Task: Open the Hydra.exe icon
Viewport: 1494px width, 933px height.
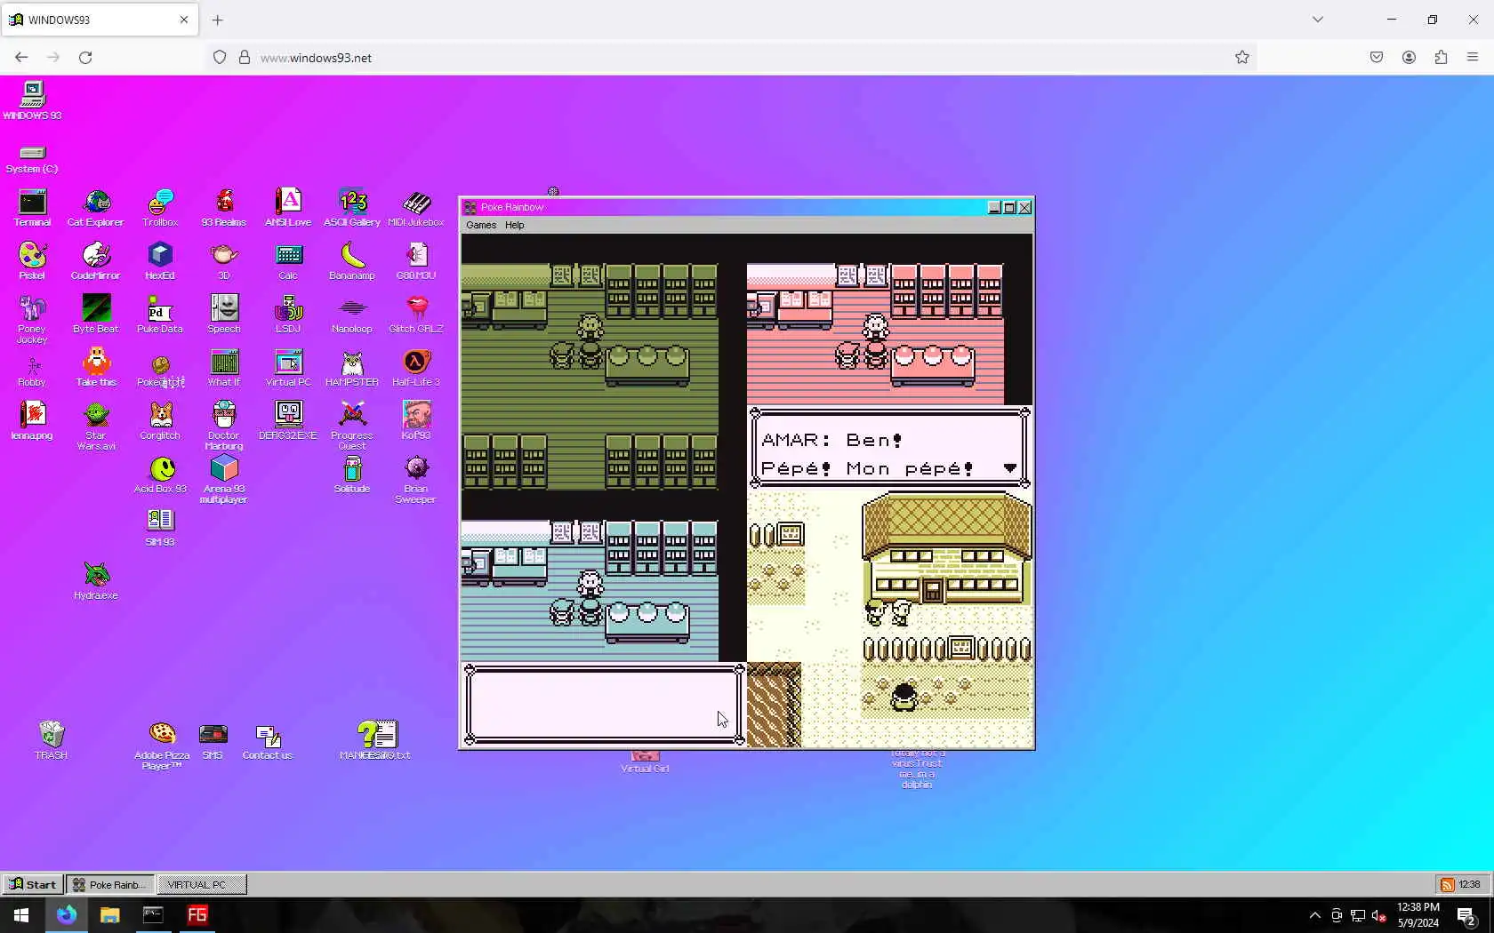Action: coord(96,581)
